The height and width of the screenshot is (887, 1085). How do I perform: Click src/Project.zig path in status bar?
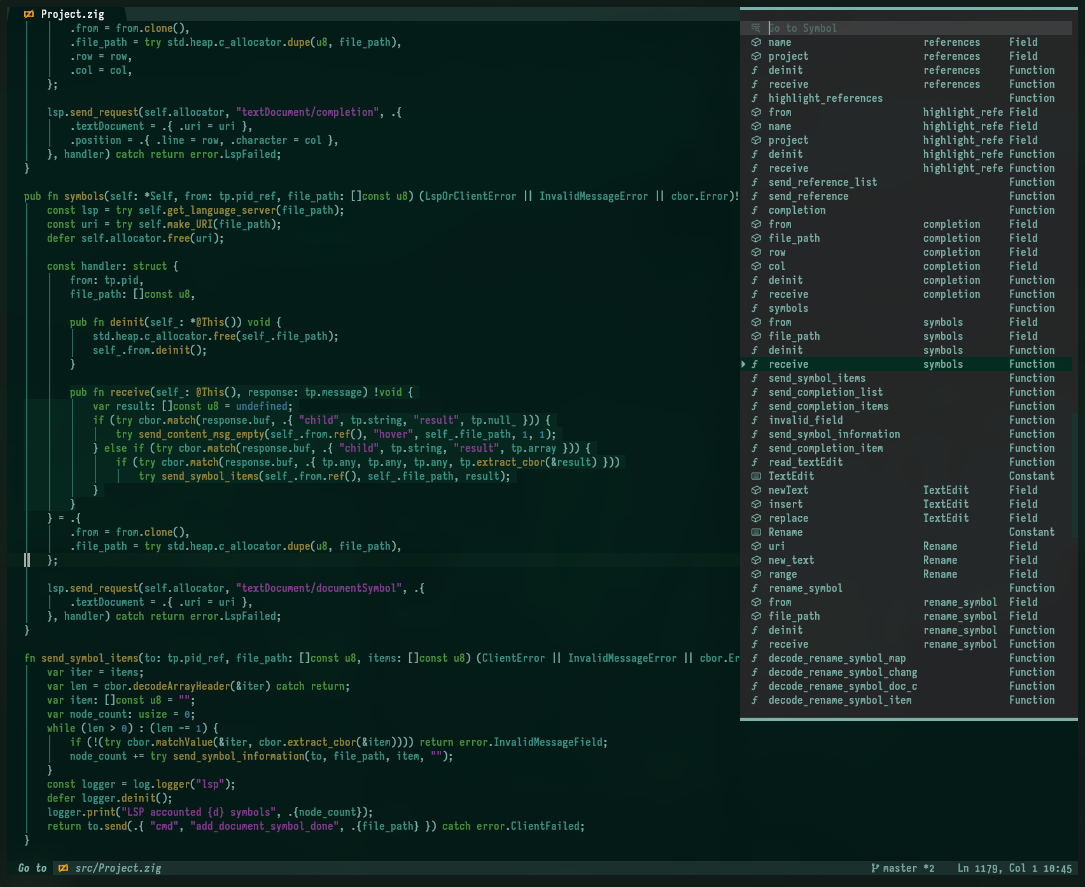[118, 868]
